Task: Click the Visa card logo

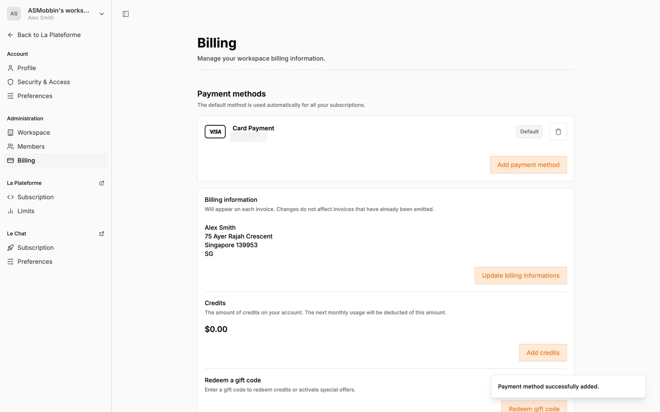Action: point(215,131)
